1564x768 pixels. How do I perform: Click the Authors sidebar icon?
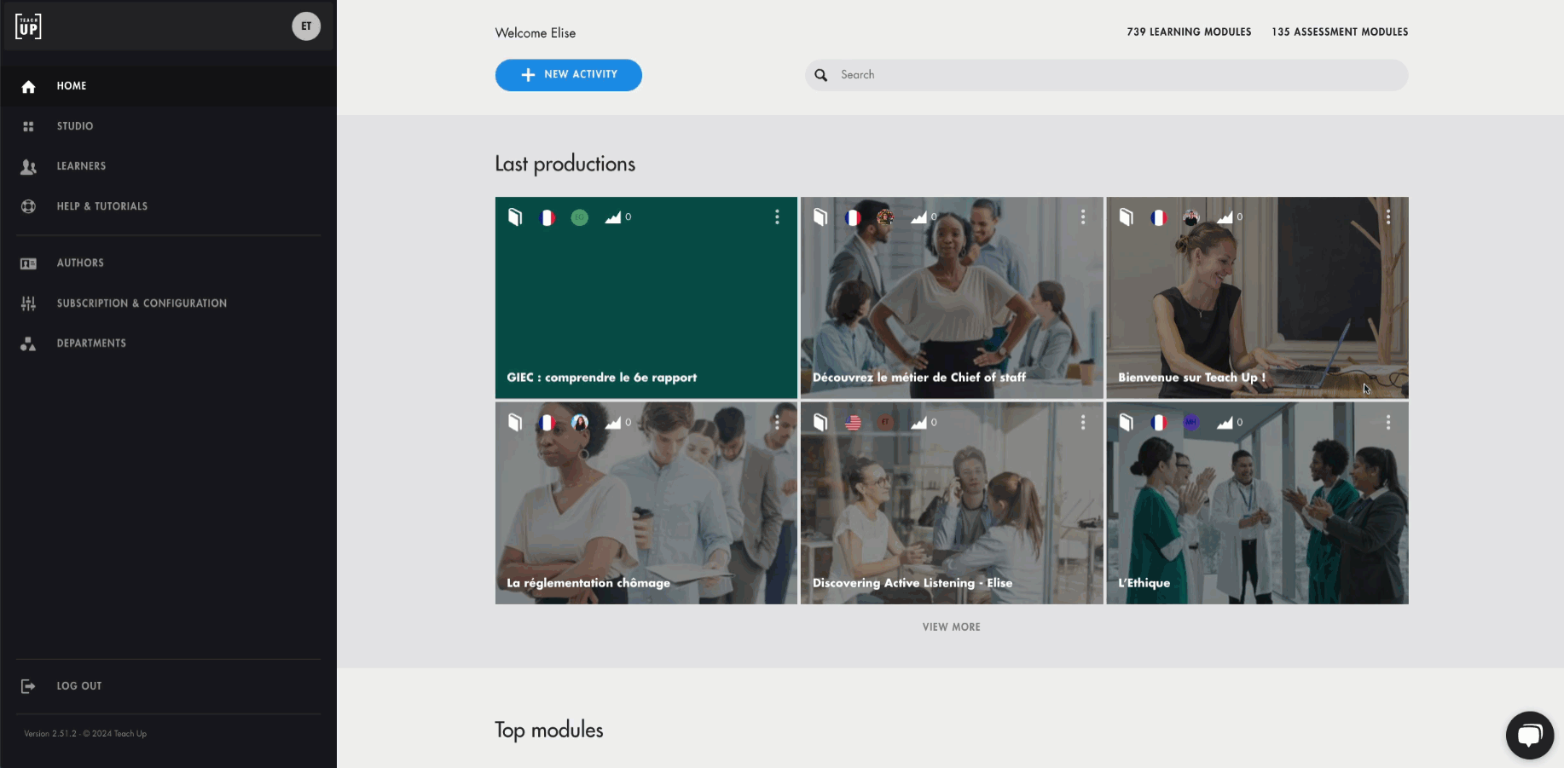pos(28,263)
